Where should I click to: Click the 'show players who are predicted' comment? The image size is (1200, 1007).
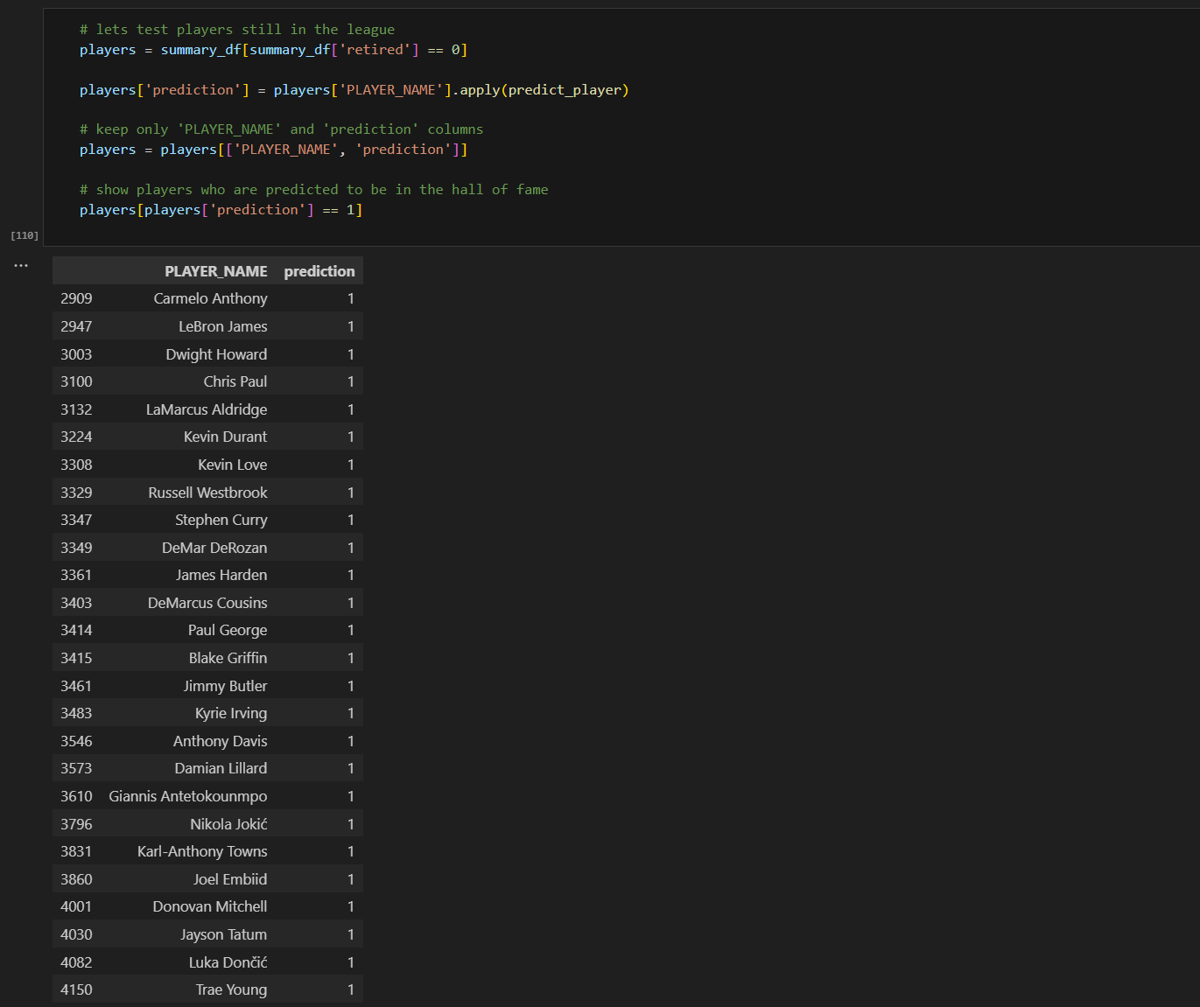314,190
